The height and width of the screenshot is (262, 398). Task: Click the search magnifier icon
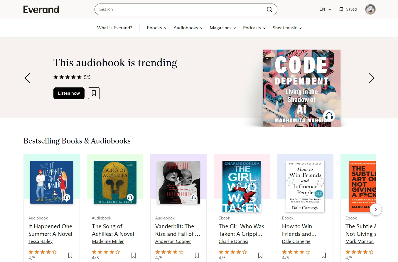click(269, 9)
